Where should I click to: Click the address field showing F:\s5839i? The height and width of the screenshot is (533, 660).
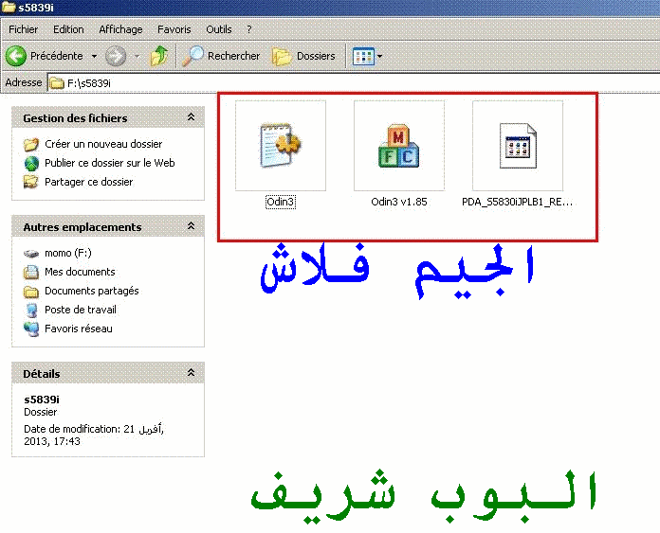point(354,82)
